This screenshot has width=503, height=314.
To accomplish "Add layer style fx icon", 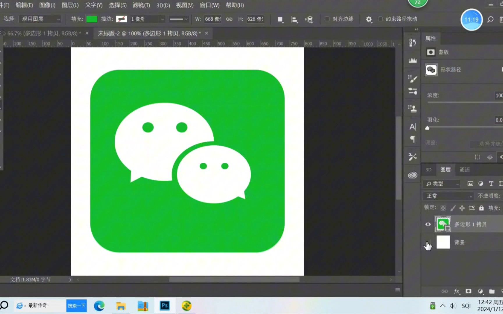I will tap(457, 291).
